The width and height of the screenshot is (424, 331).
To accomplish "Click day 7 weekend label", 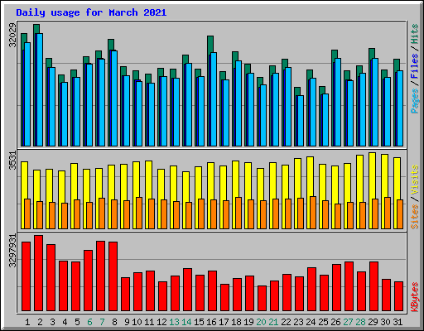I will 102,322.
